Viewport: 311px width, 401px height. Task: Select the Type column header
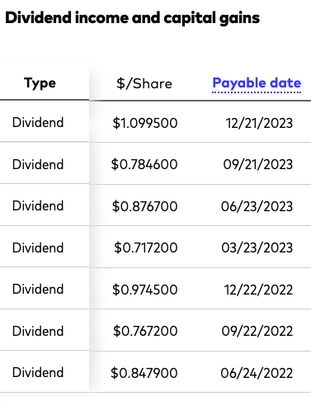pyautogui.click(x=40, y=83)
